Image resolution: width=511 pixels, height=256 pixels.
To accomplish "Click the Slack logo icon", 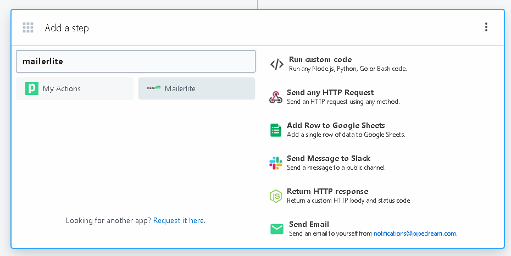I will click(276, 163).
